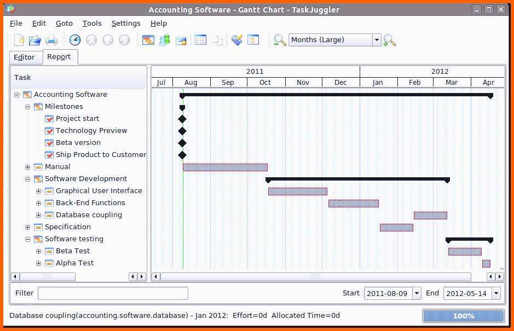Collapse the Software Development node
514x331 pixels.
click(x=28, y=179)
